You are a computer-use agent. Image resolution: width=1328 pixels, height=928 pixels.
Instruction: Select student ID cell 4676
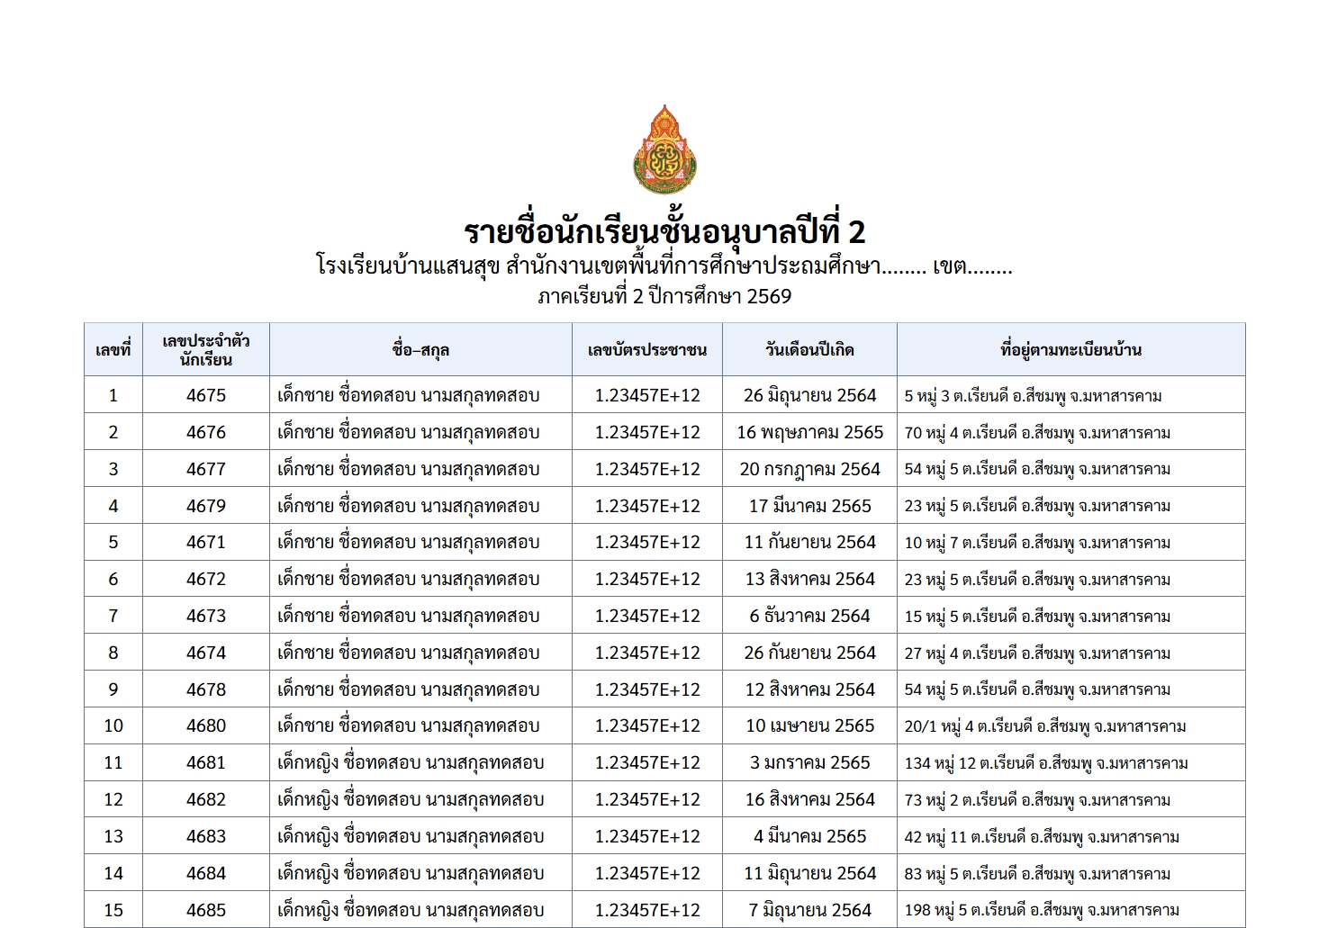click(206, 432)
